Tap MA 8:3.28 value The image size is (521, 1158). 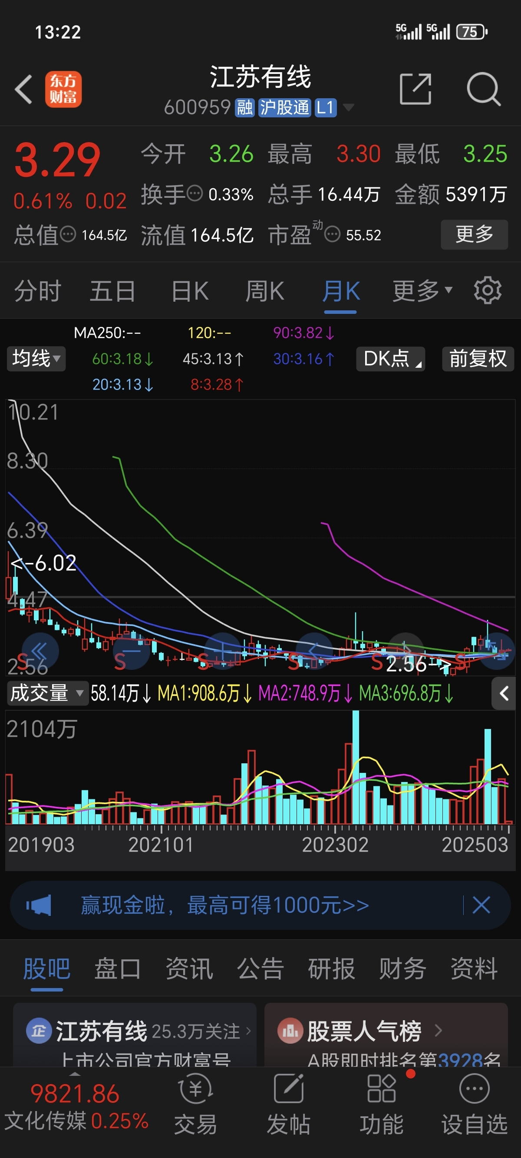point(217,384)
